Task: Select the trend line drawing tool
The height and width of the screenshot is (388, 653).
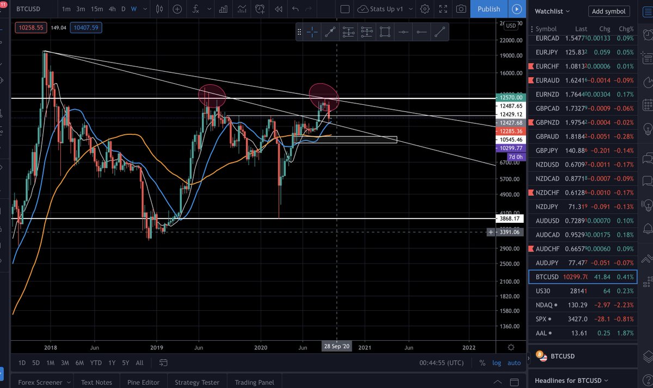Action: (330, 33)
